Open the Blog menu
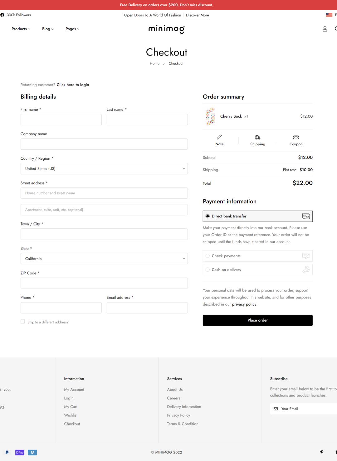This screenshot has height=461, width=337. tap(48, 29)
